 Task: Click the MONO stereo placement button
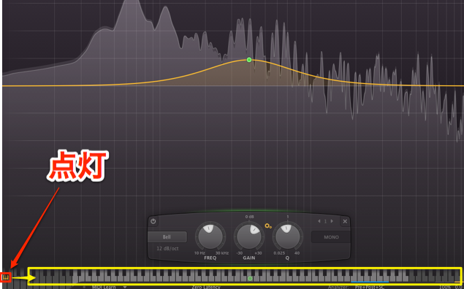[331, 237]
